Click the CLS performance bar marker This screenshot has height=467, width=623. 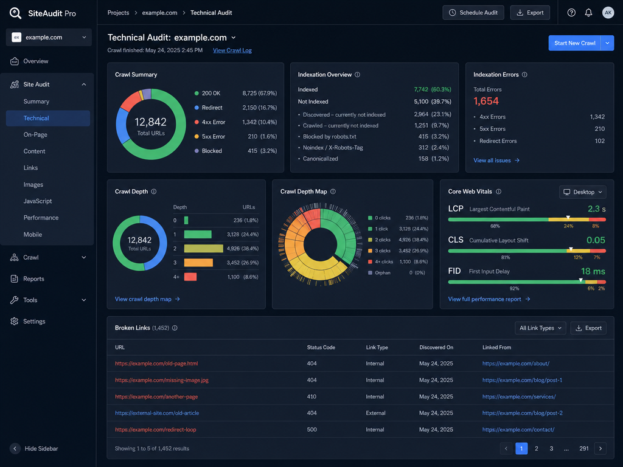[x=571, y=249]
